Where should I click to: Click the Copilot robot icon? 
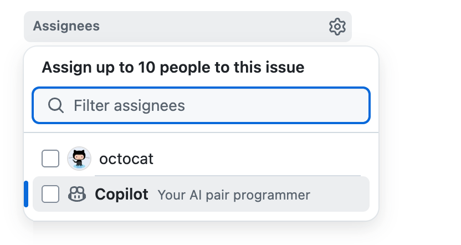[76, 195]
